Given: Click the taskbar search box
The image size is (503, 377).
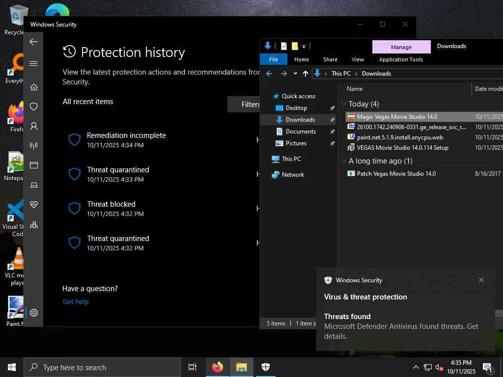Looking at the screenshot, I should [102, 367].
